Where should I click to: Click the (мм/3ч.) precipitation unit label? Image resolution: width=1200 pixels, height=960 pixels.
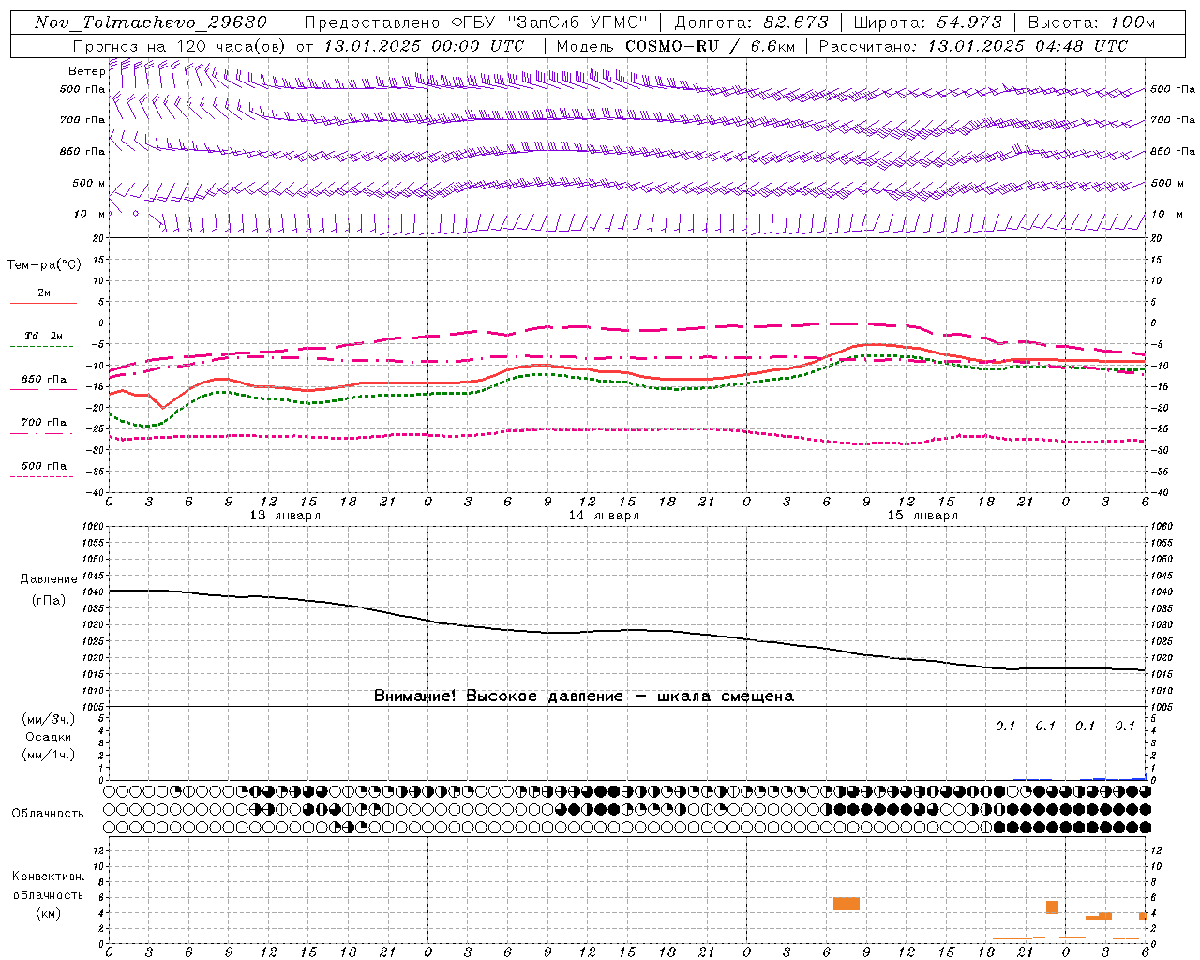point(49,719)
